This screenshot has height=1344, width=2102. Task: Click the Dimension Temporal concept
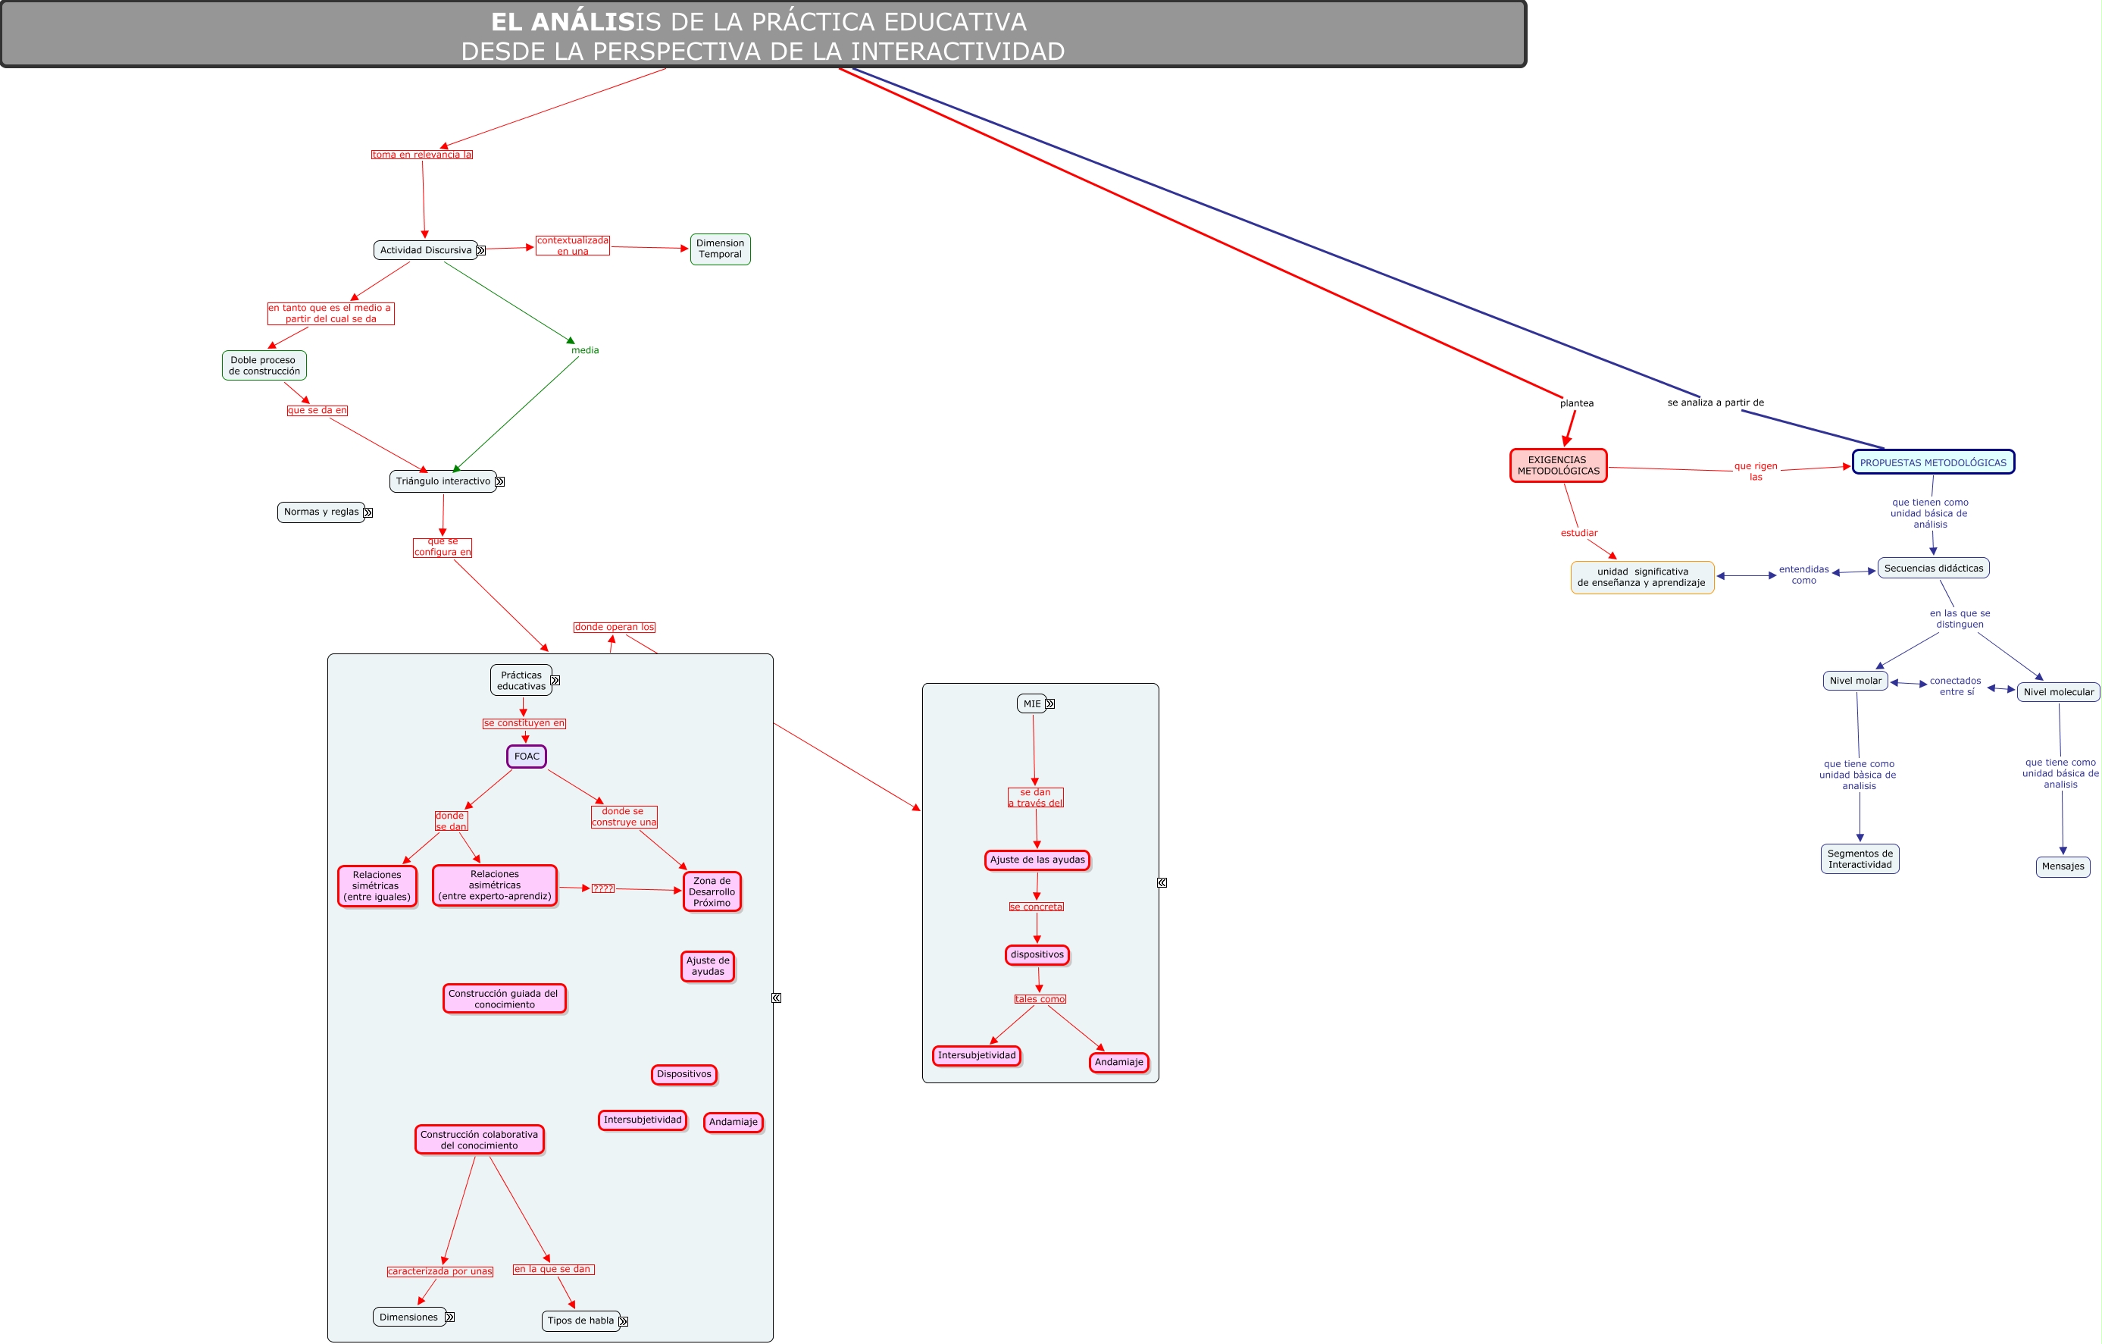(x=720, y=249)
